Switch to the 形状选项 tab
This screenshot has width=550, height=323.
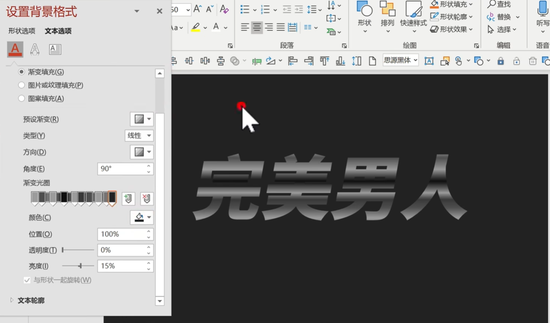tap(22, 31)
